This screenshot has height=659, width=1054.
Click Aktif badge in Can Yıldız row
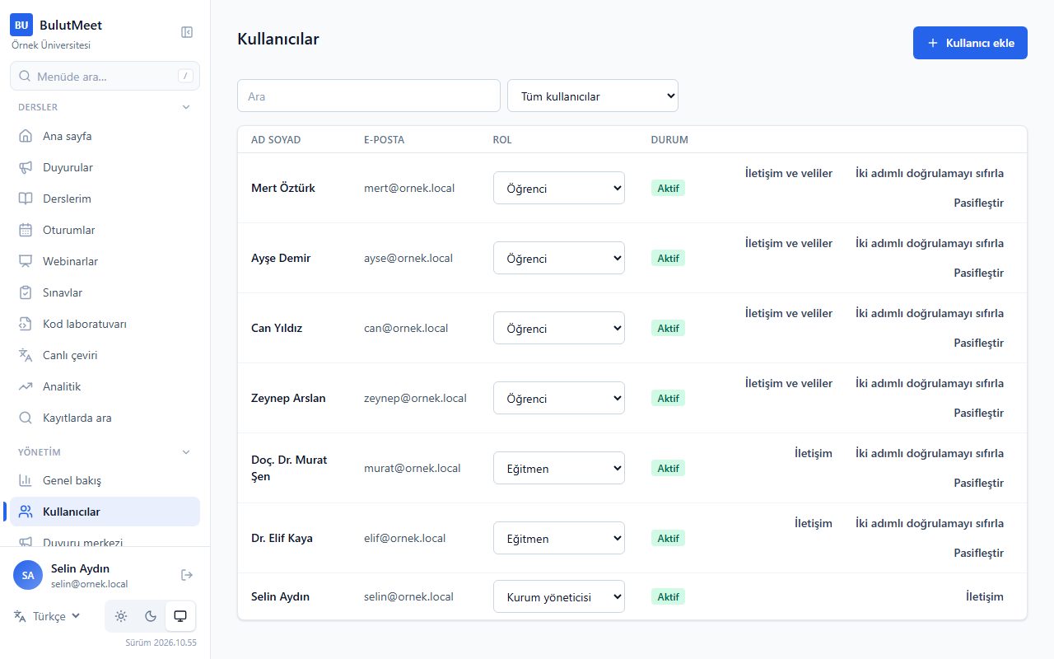tap(668, 328)
